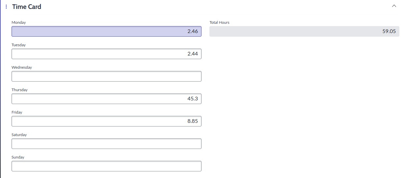405x178 pixels.
Task: Click the Tuesday hours input box
Action: pos(106,54)
